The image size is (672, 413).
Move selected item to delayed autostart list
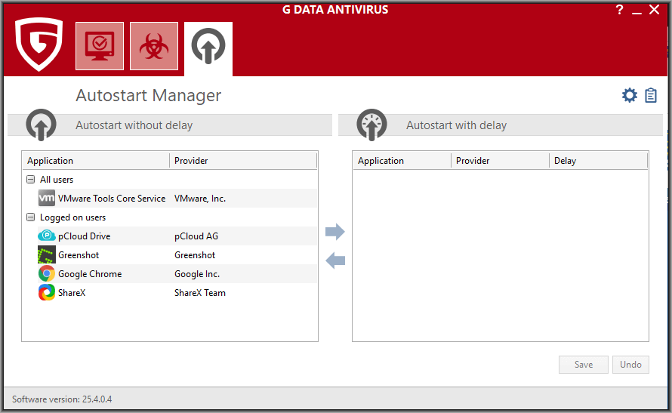click(334, 232)
